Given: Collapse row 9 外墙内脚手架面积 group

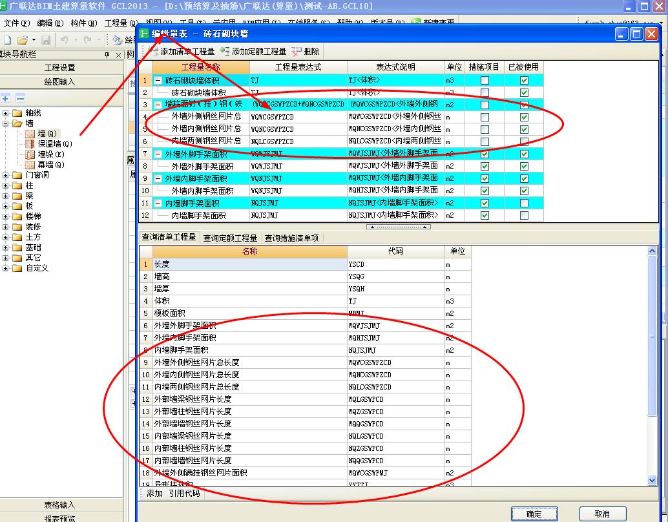Looking at the screenshot, I should tap(158, 178).
